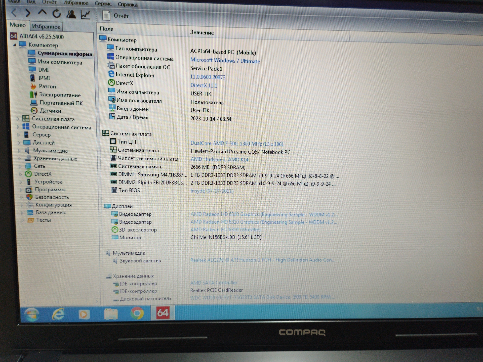
Task: Expand Операционная система in sidebar tree
Action: click(x=18, y=127)
